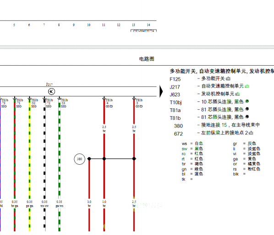The width and height of the screenshot is (274, 235).
Task: Click legend entry rs = 粉红色
Action: click(247, 169)
